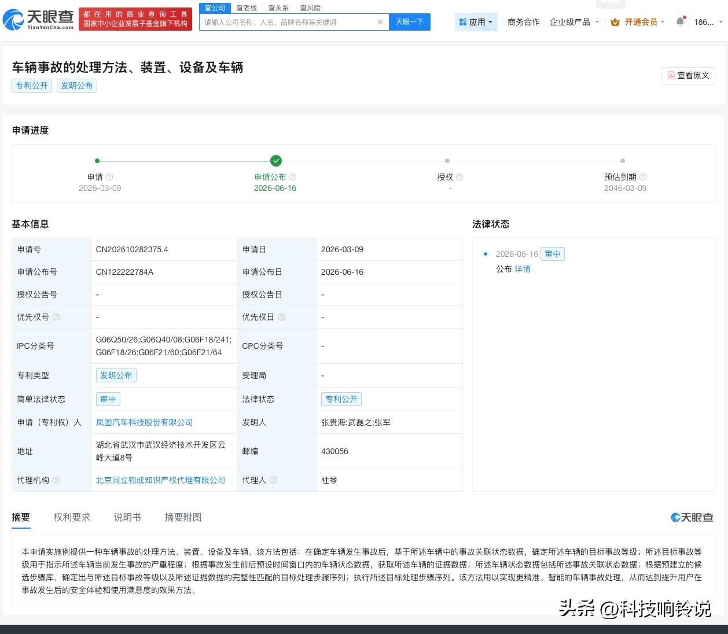This screenshot has height=634, width=728.
Task: Open the notification bell
Action: (680, 21)
